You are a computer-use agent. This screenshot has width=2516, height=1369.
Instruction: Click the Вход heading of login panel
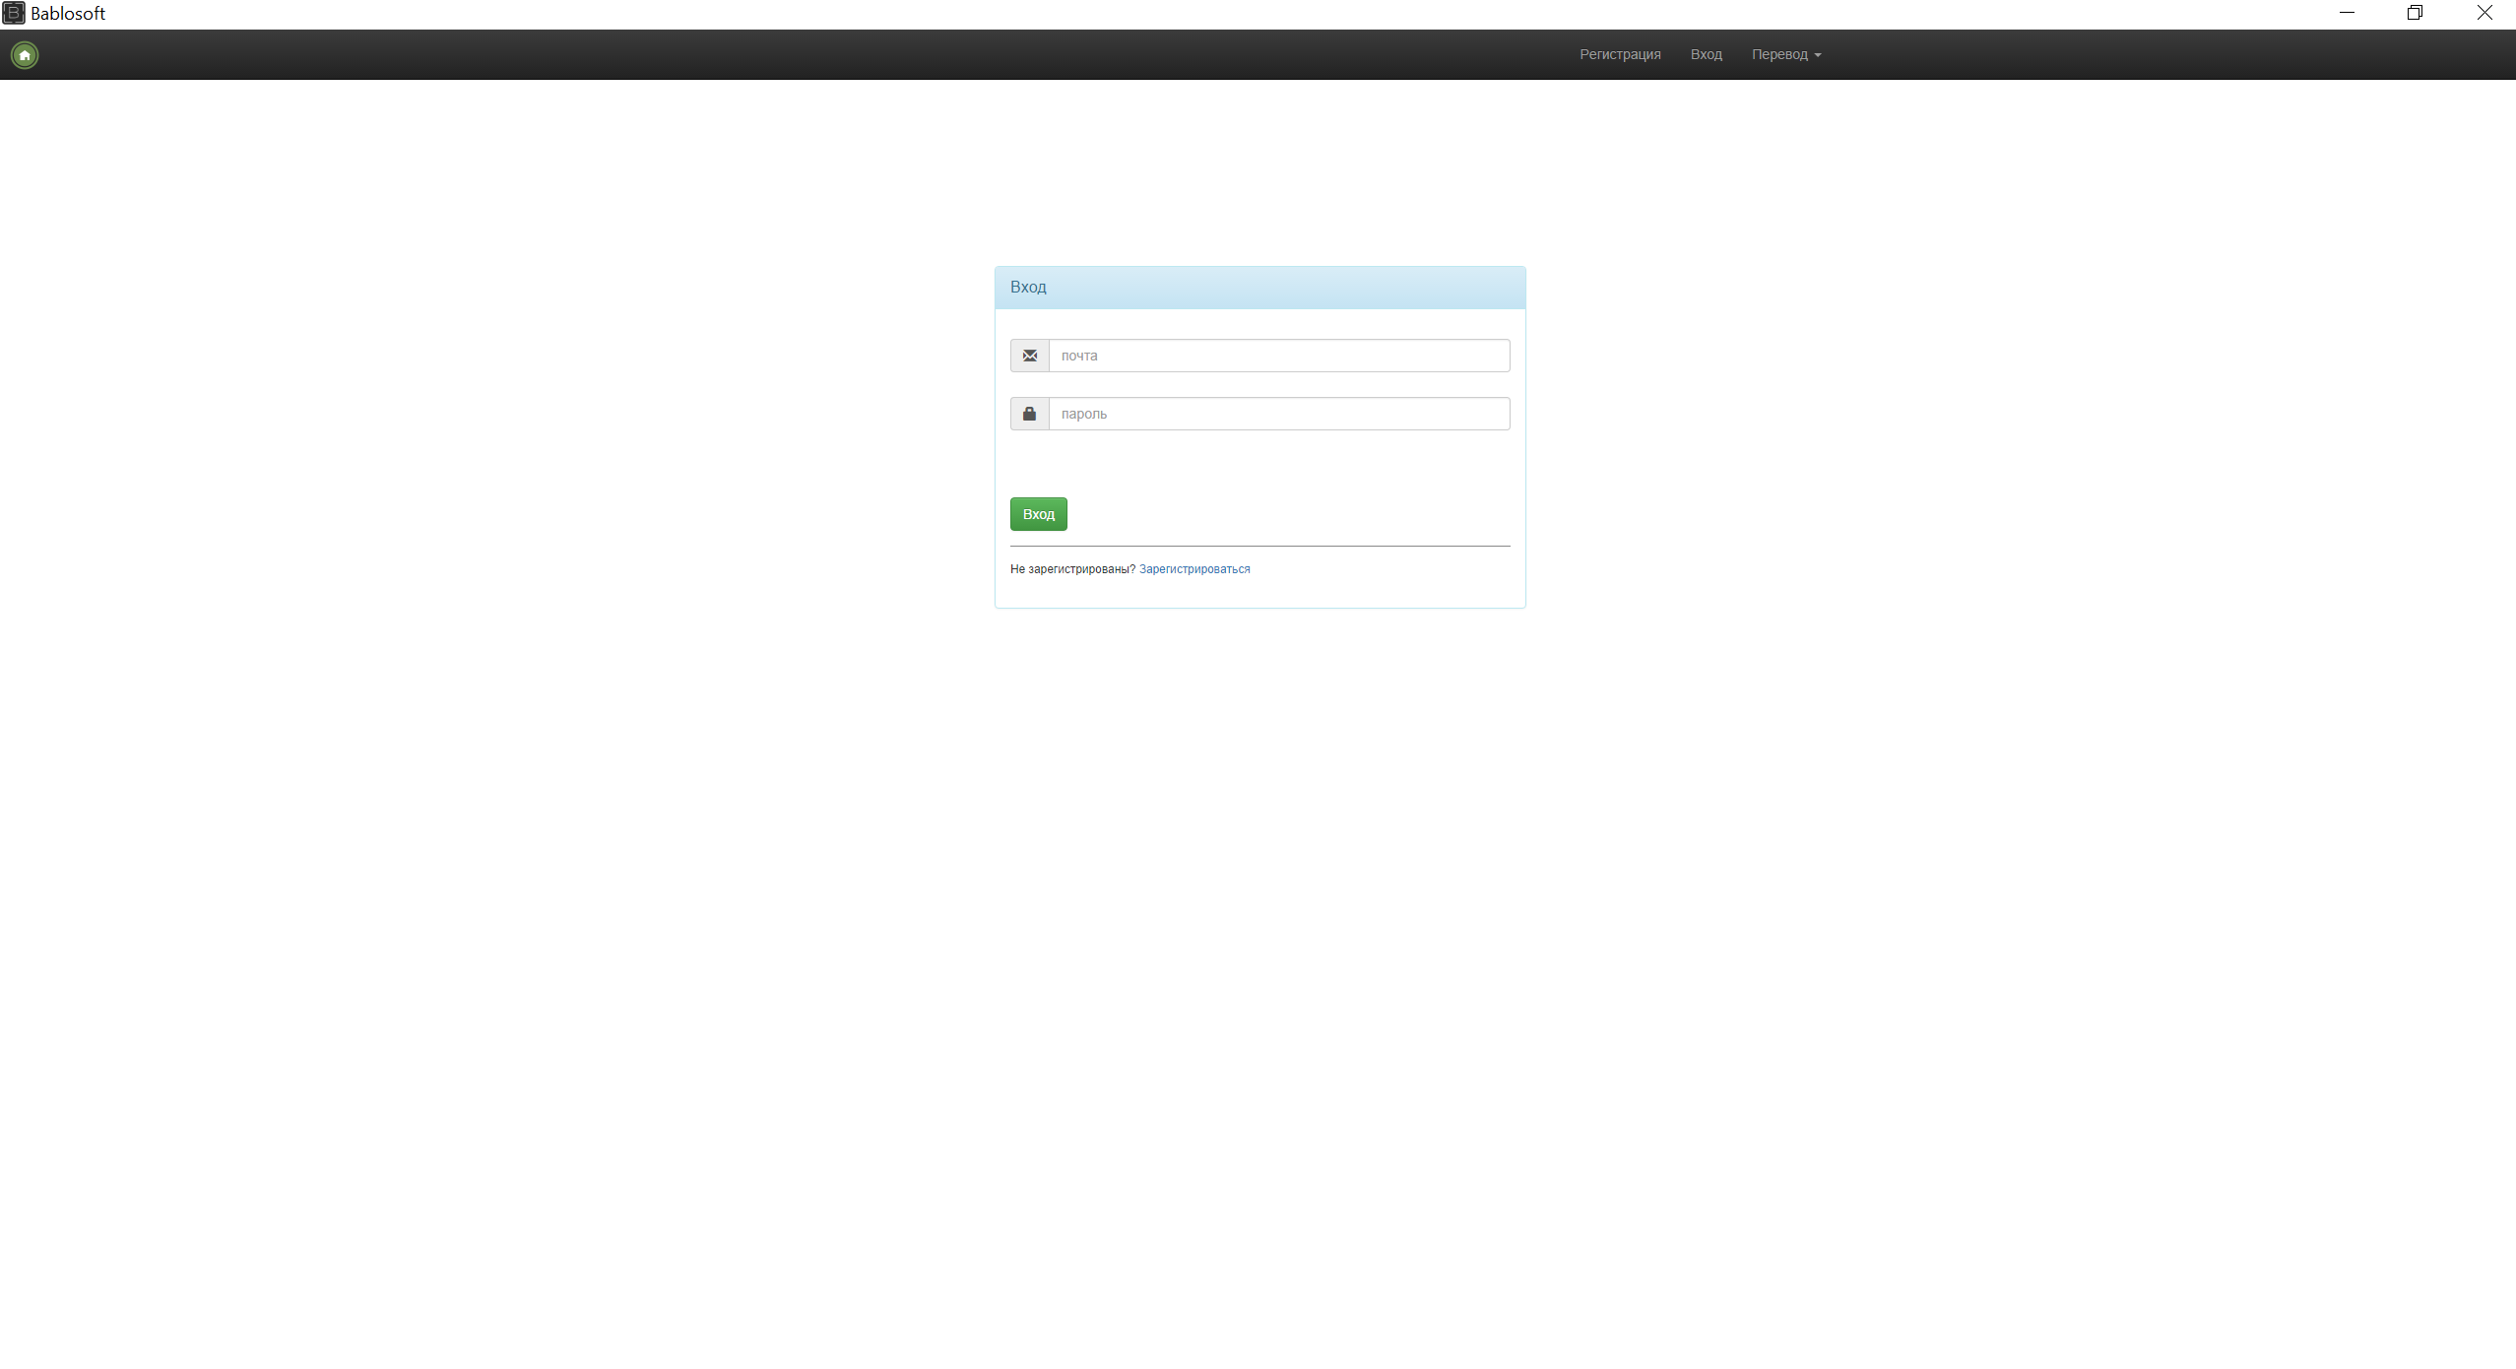pyautogui.click(x=1028, y=287)
